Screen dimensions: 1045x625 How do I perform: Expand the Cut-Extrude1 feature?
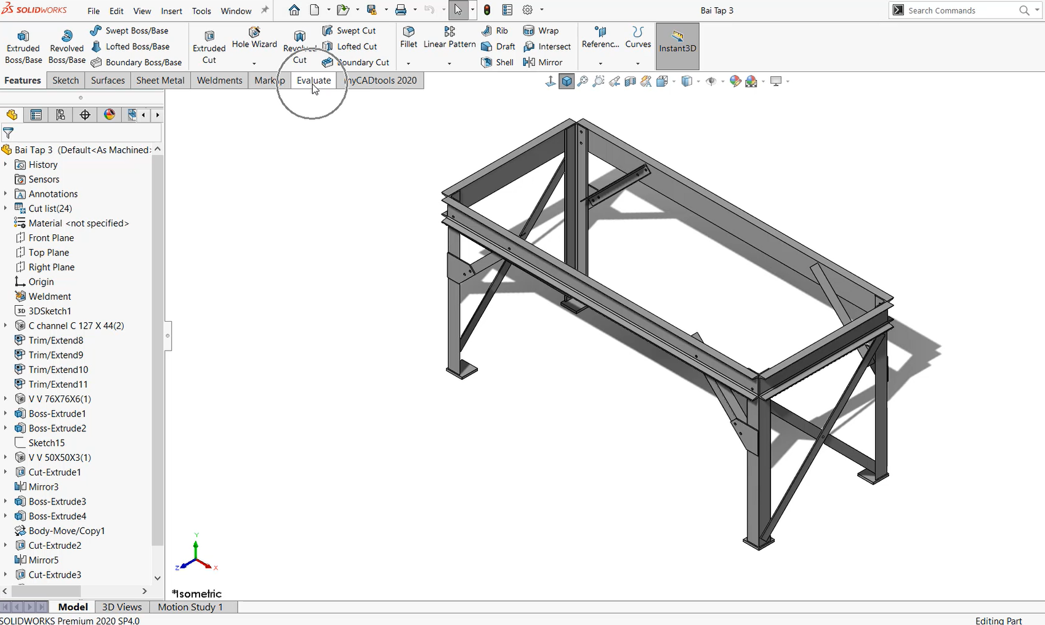(x=6, y=472)
